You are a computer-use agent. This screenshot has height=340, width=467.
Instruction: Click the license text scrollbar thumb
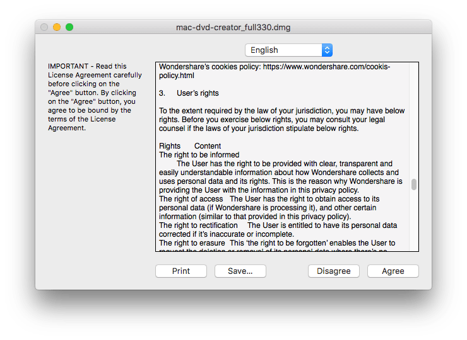(x=414, y=184)
